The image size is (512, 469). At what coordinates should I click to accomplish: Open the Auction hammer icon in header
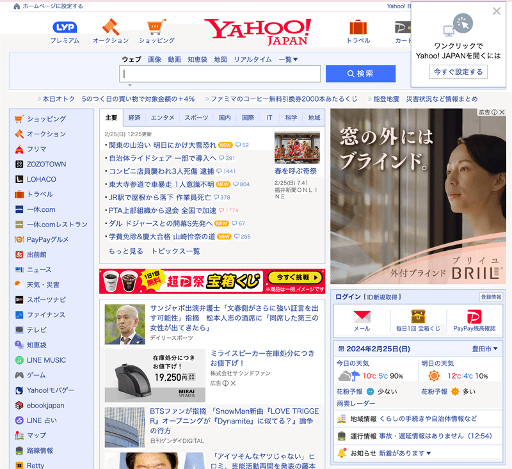111,27
